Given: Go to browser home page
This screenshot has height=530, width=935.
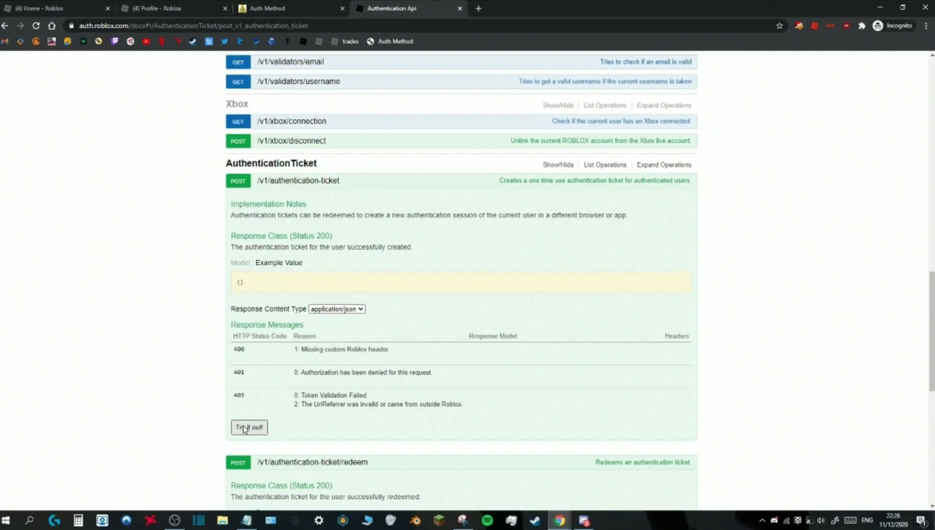Looking at the screenshot, I should pos(52,26).
